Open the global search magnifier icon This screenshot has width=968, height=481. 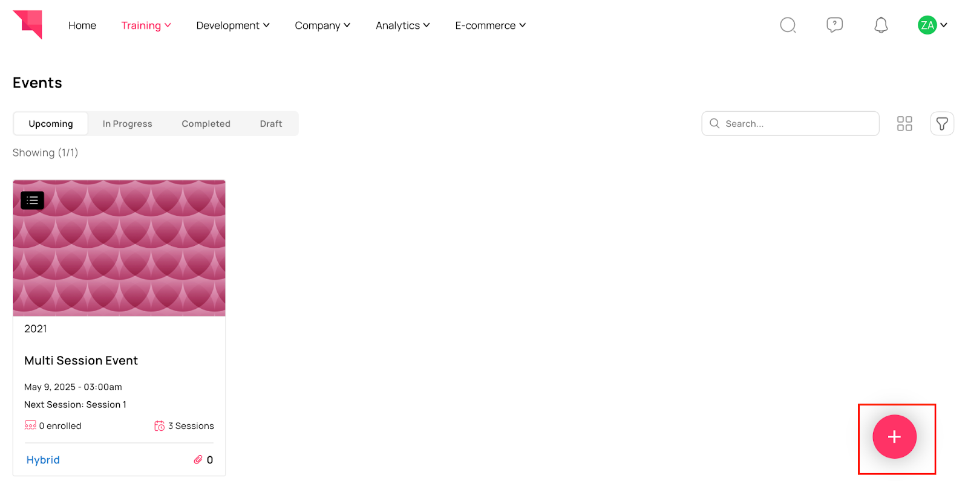(x=788, y=25)
